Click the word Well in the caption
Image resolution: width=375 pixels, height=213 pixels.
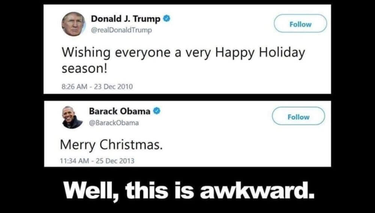click(x=91, y=191)
